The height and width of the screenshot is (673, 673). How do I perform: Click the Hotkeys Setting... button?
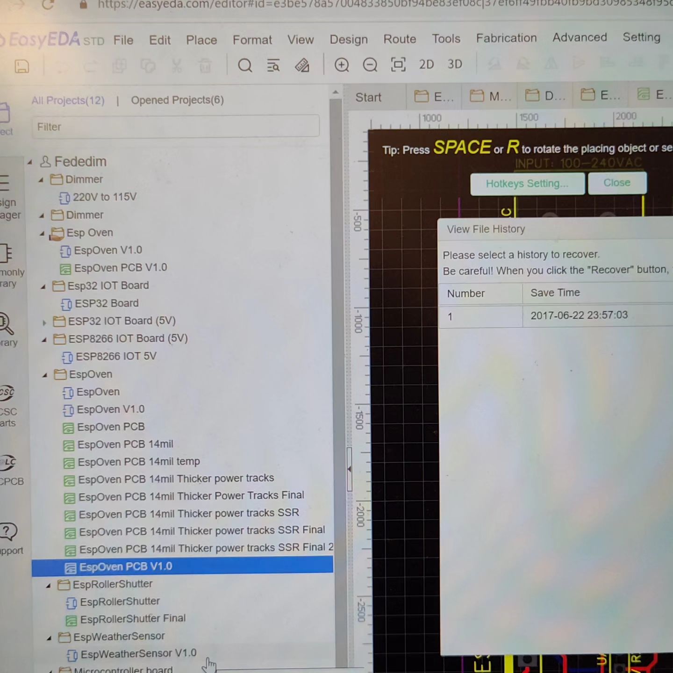click(527, 184)
